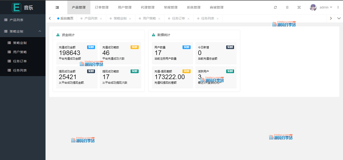The height and width of the screenshot is (160, 343).
Task: Close the 产品列表 tab
Action: tap(101, 19)
